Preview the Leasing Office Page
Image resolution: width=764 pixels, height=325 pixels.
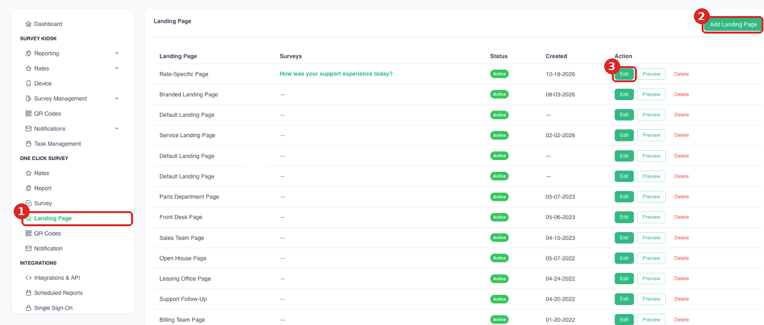tap(651, 279)
